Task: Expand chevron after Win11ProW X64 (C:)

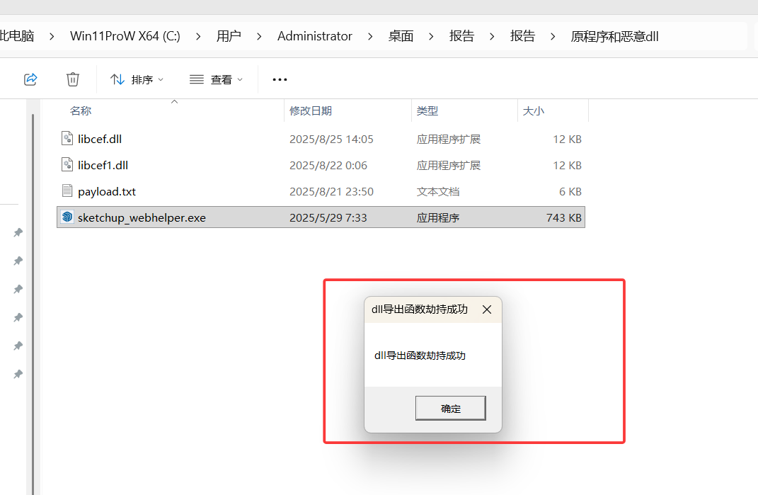Action: pos(198,36)
